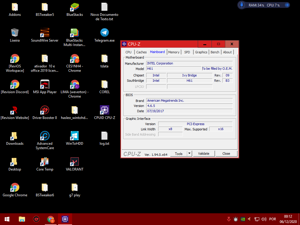This screenshot has height=225, width=300.
Task: Open File Explorer from the taskbar
Action: [x=22, y=219]
